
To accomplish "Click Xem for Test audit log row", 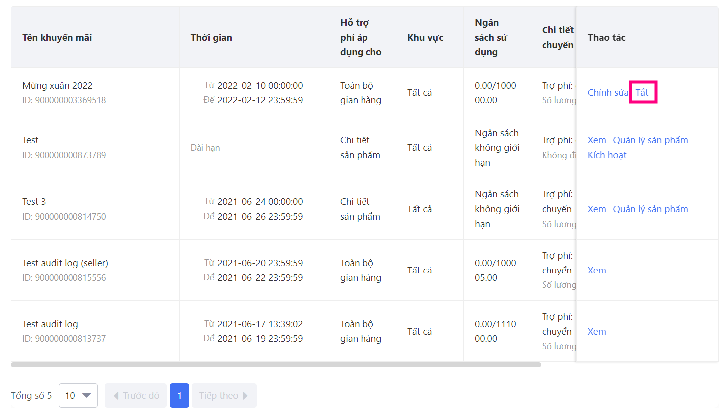I will click(597, 332).
